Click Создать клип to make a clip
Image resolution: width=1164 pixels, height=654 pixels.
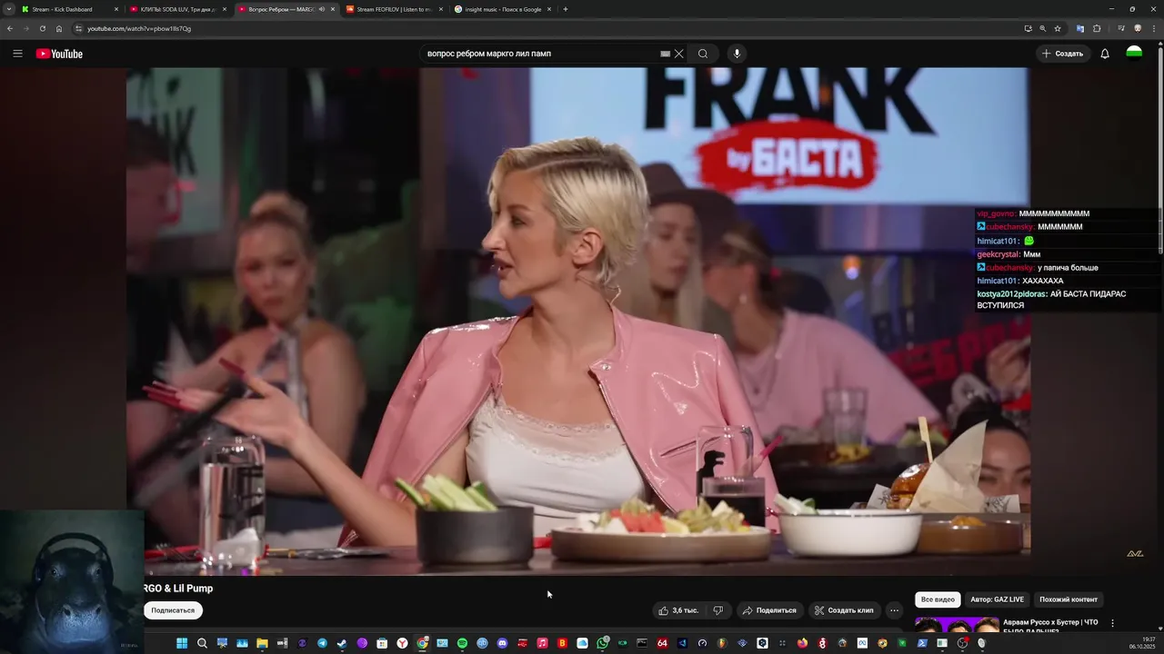(x=844, y=610)
